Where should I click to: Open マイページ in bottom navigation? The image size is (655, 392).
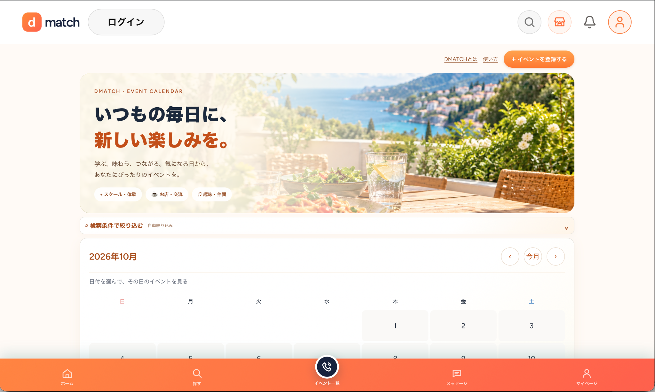point(587,377)
